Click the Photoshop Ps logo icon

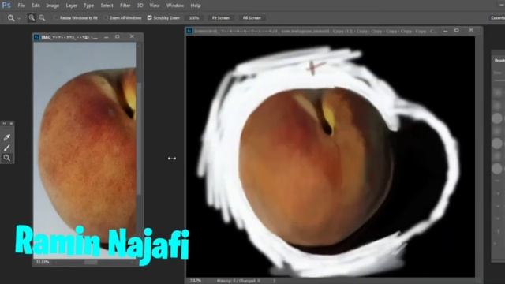[6, 5]
